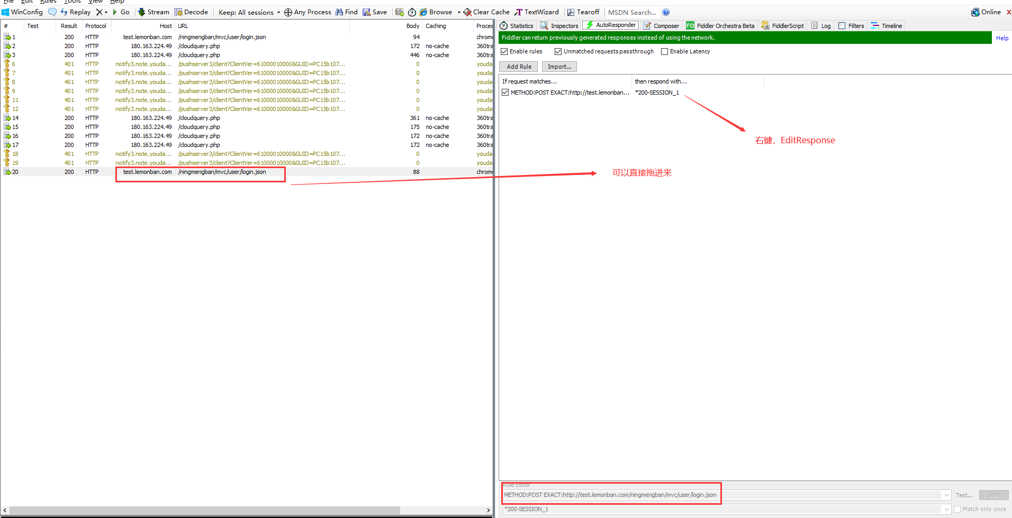Click the camera screenshot icon
Image resolution: width=1012 pixels, height=518 pixels.
[400, 12]
